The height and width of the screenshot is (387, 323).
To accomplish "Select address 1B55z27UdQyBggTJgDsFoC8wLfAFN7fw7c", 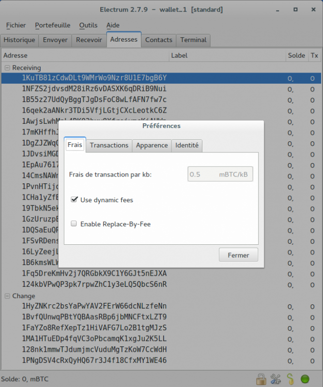I will [x=161, y=100].
